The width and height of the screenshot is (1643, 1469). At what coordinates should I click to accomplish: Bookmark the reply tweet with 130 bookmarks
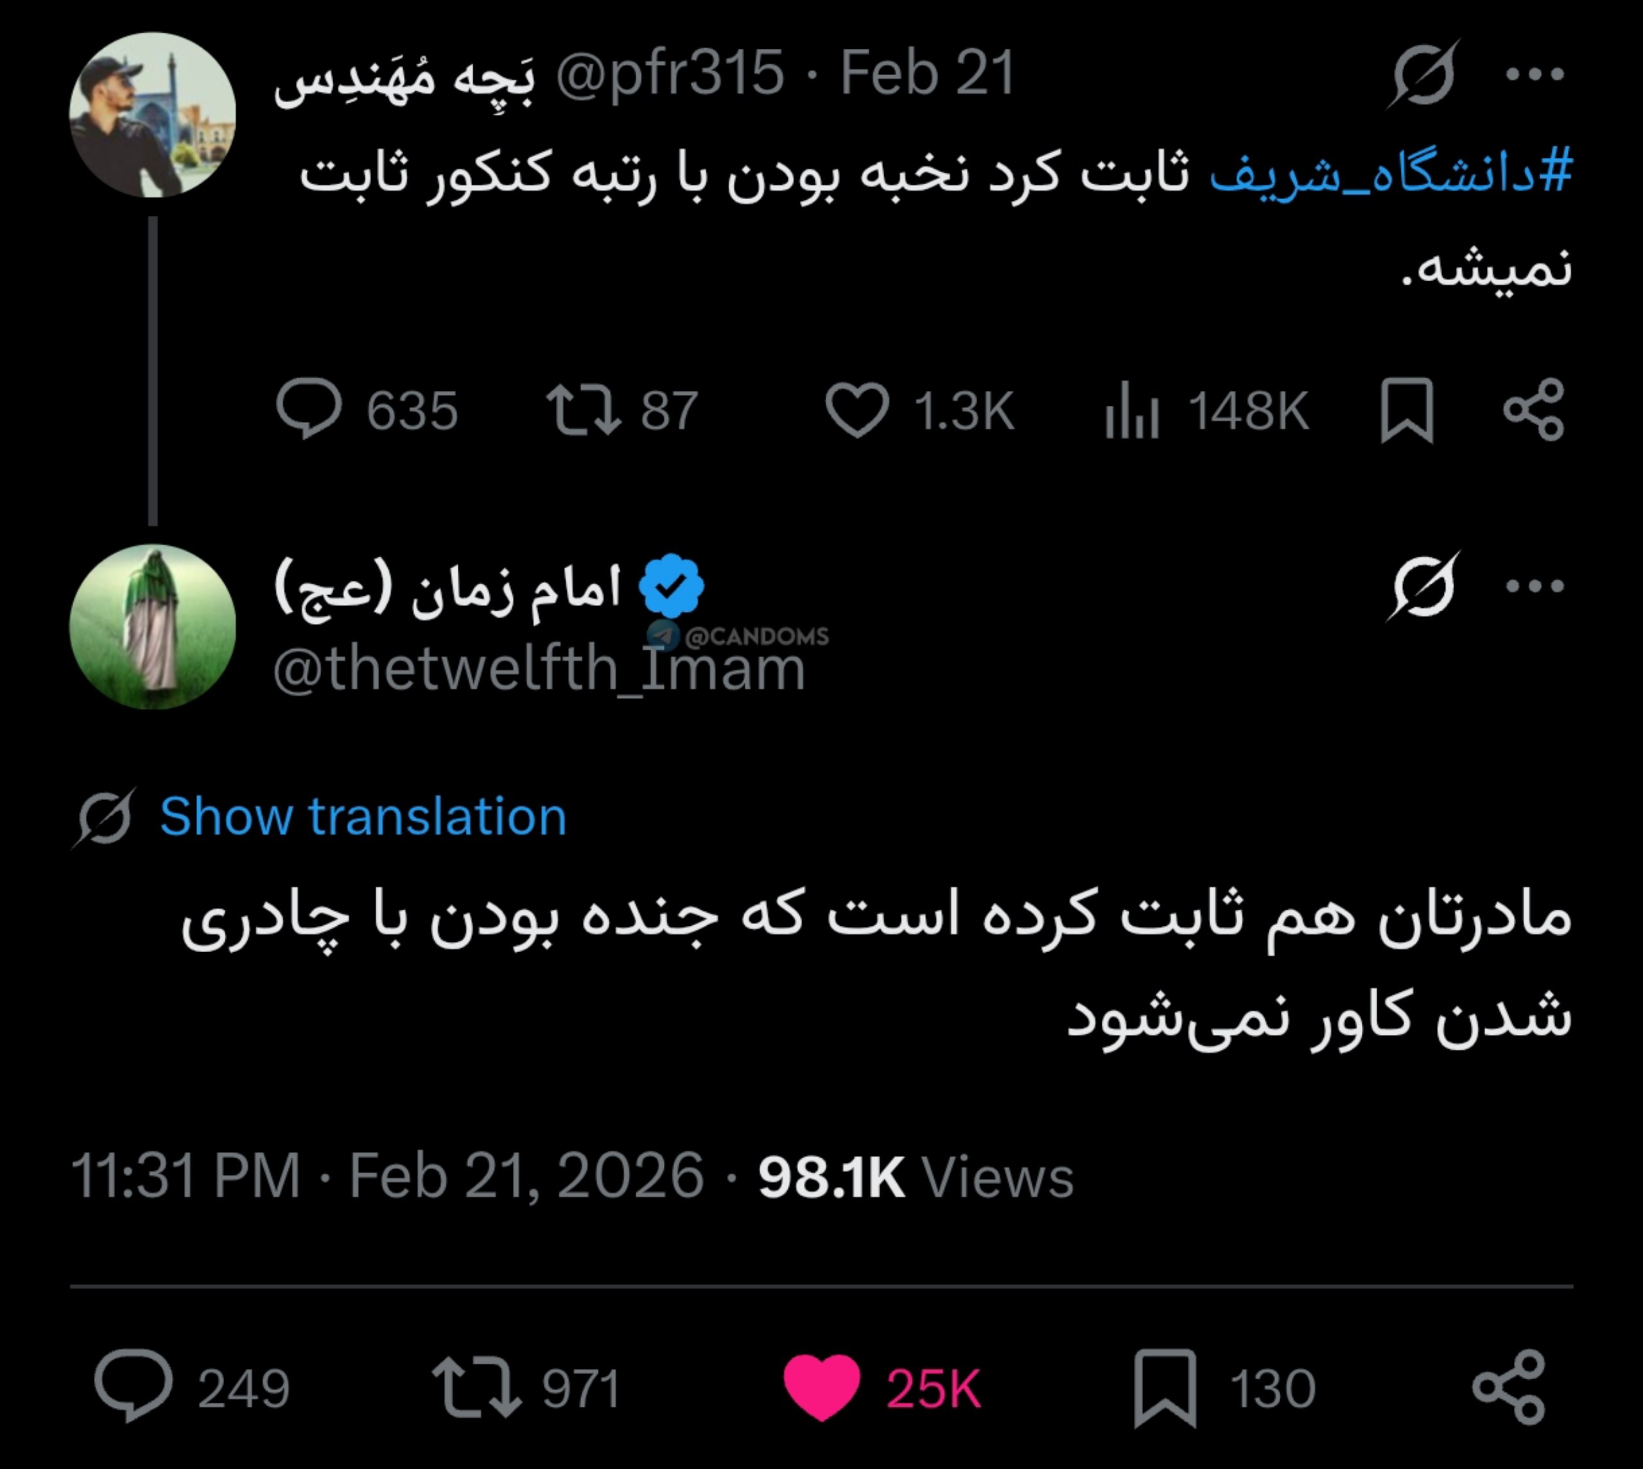coord(1165,1387)
